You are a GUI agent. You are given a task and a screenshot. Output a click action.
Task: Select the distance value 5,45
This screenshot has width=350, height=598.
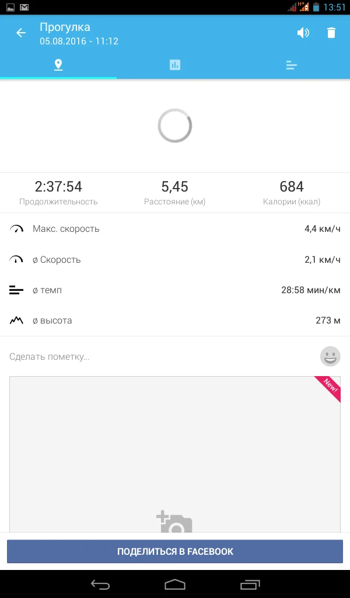coord(175,187)
